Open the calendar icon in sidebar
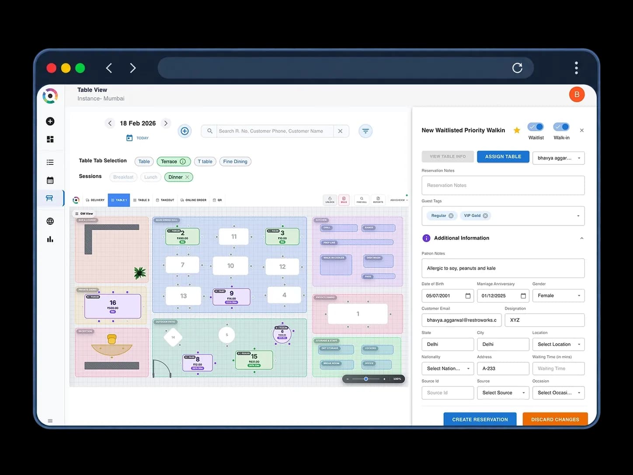This screenshot has width=633, height=475. click(50, 180)
